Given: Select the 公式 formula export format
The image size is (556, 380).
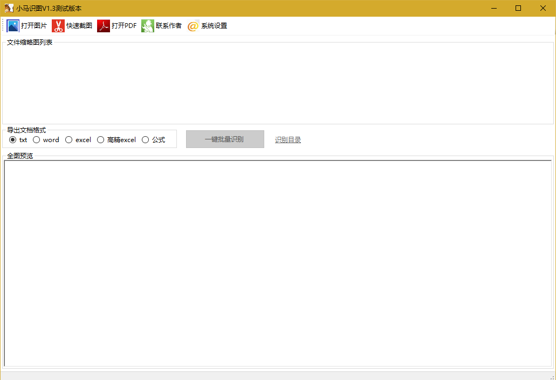Looking at the screenshot, I should pos(145,139).
